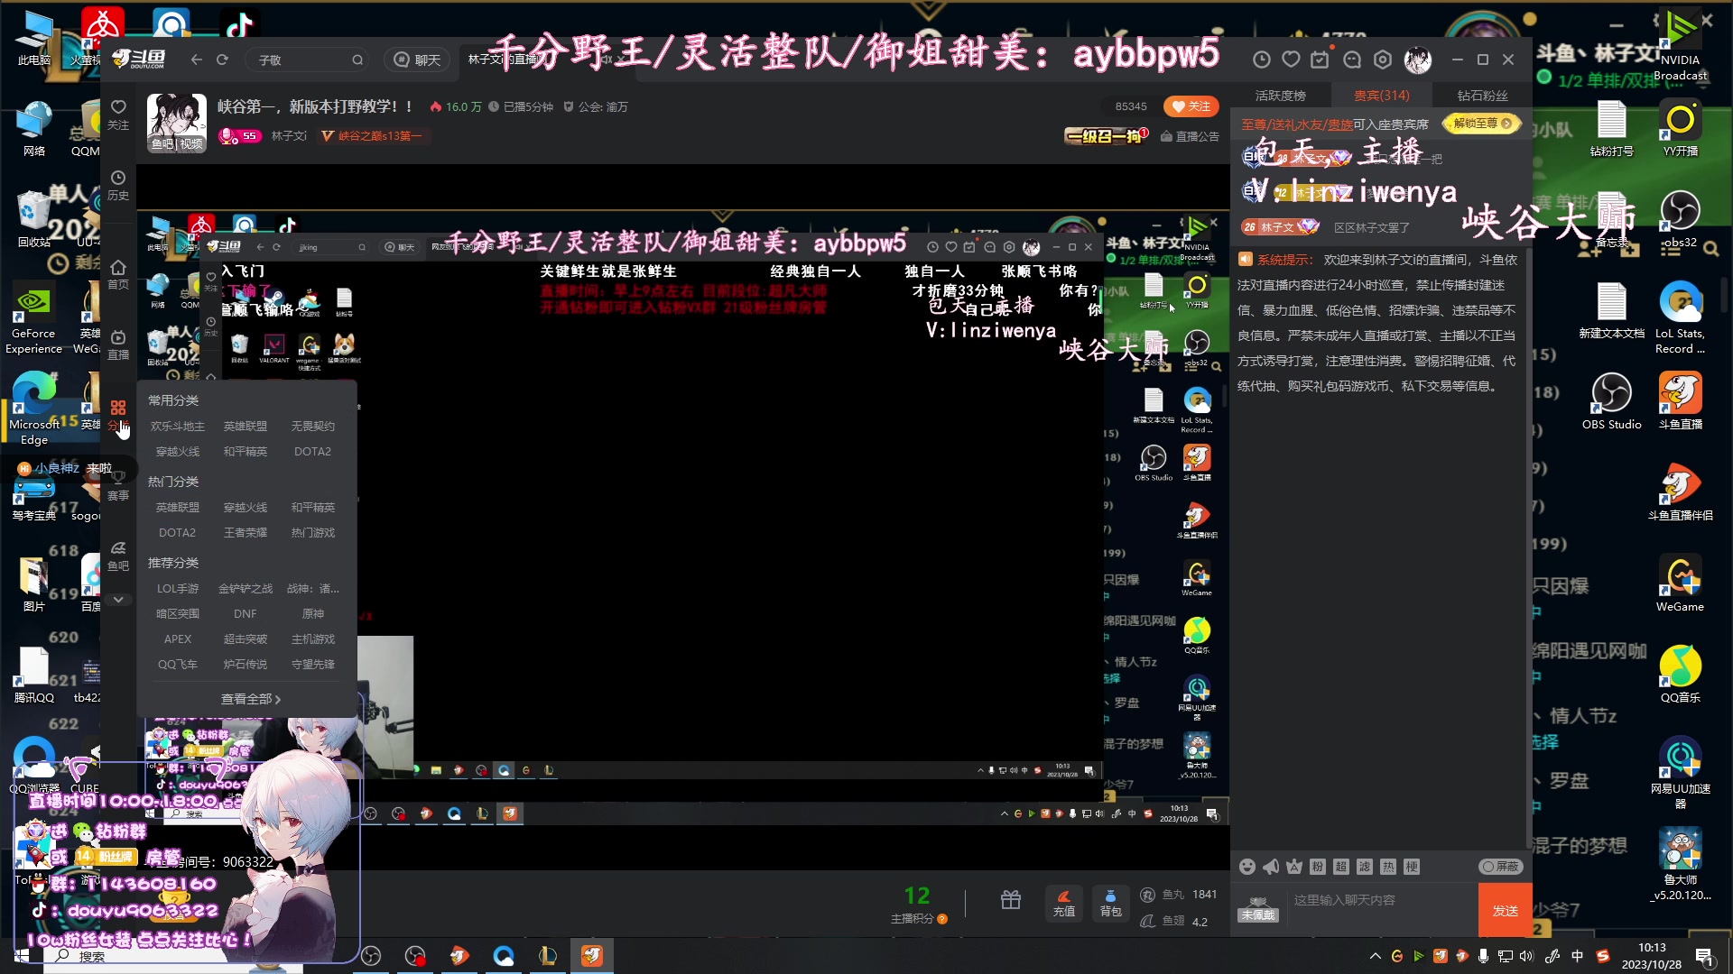The height and width of the screenshot is (974, 1733).
Task: Enable the 屏蔽 chat block toggle
Action: click(1500, 867)
